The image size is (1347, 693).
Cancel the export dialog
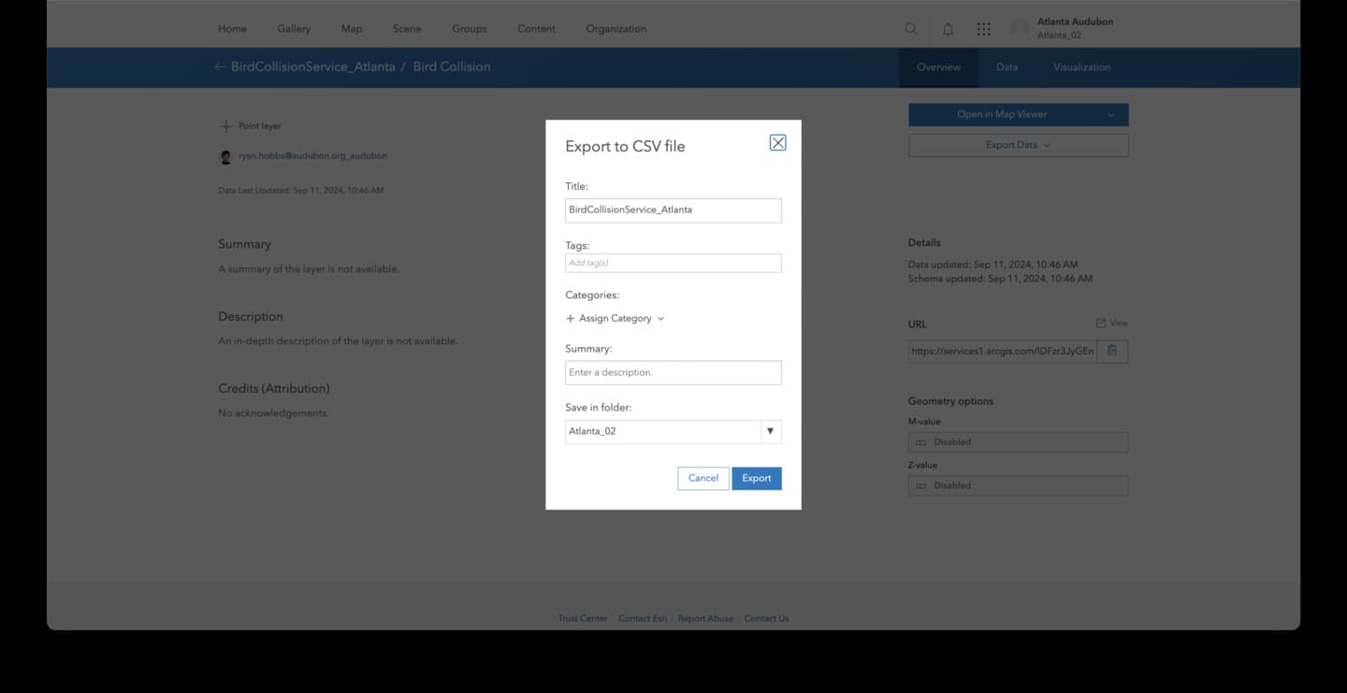click(702, 478)
